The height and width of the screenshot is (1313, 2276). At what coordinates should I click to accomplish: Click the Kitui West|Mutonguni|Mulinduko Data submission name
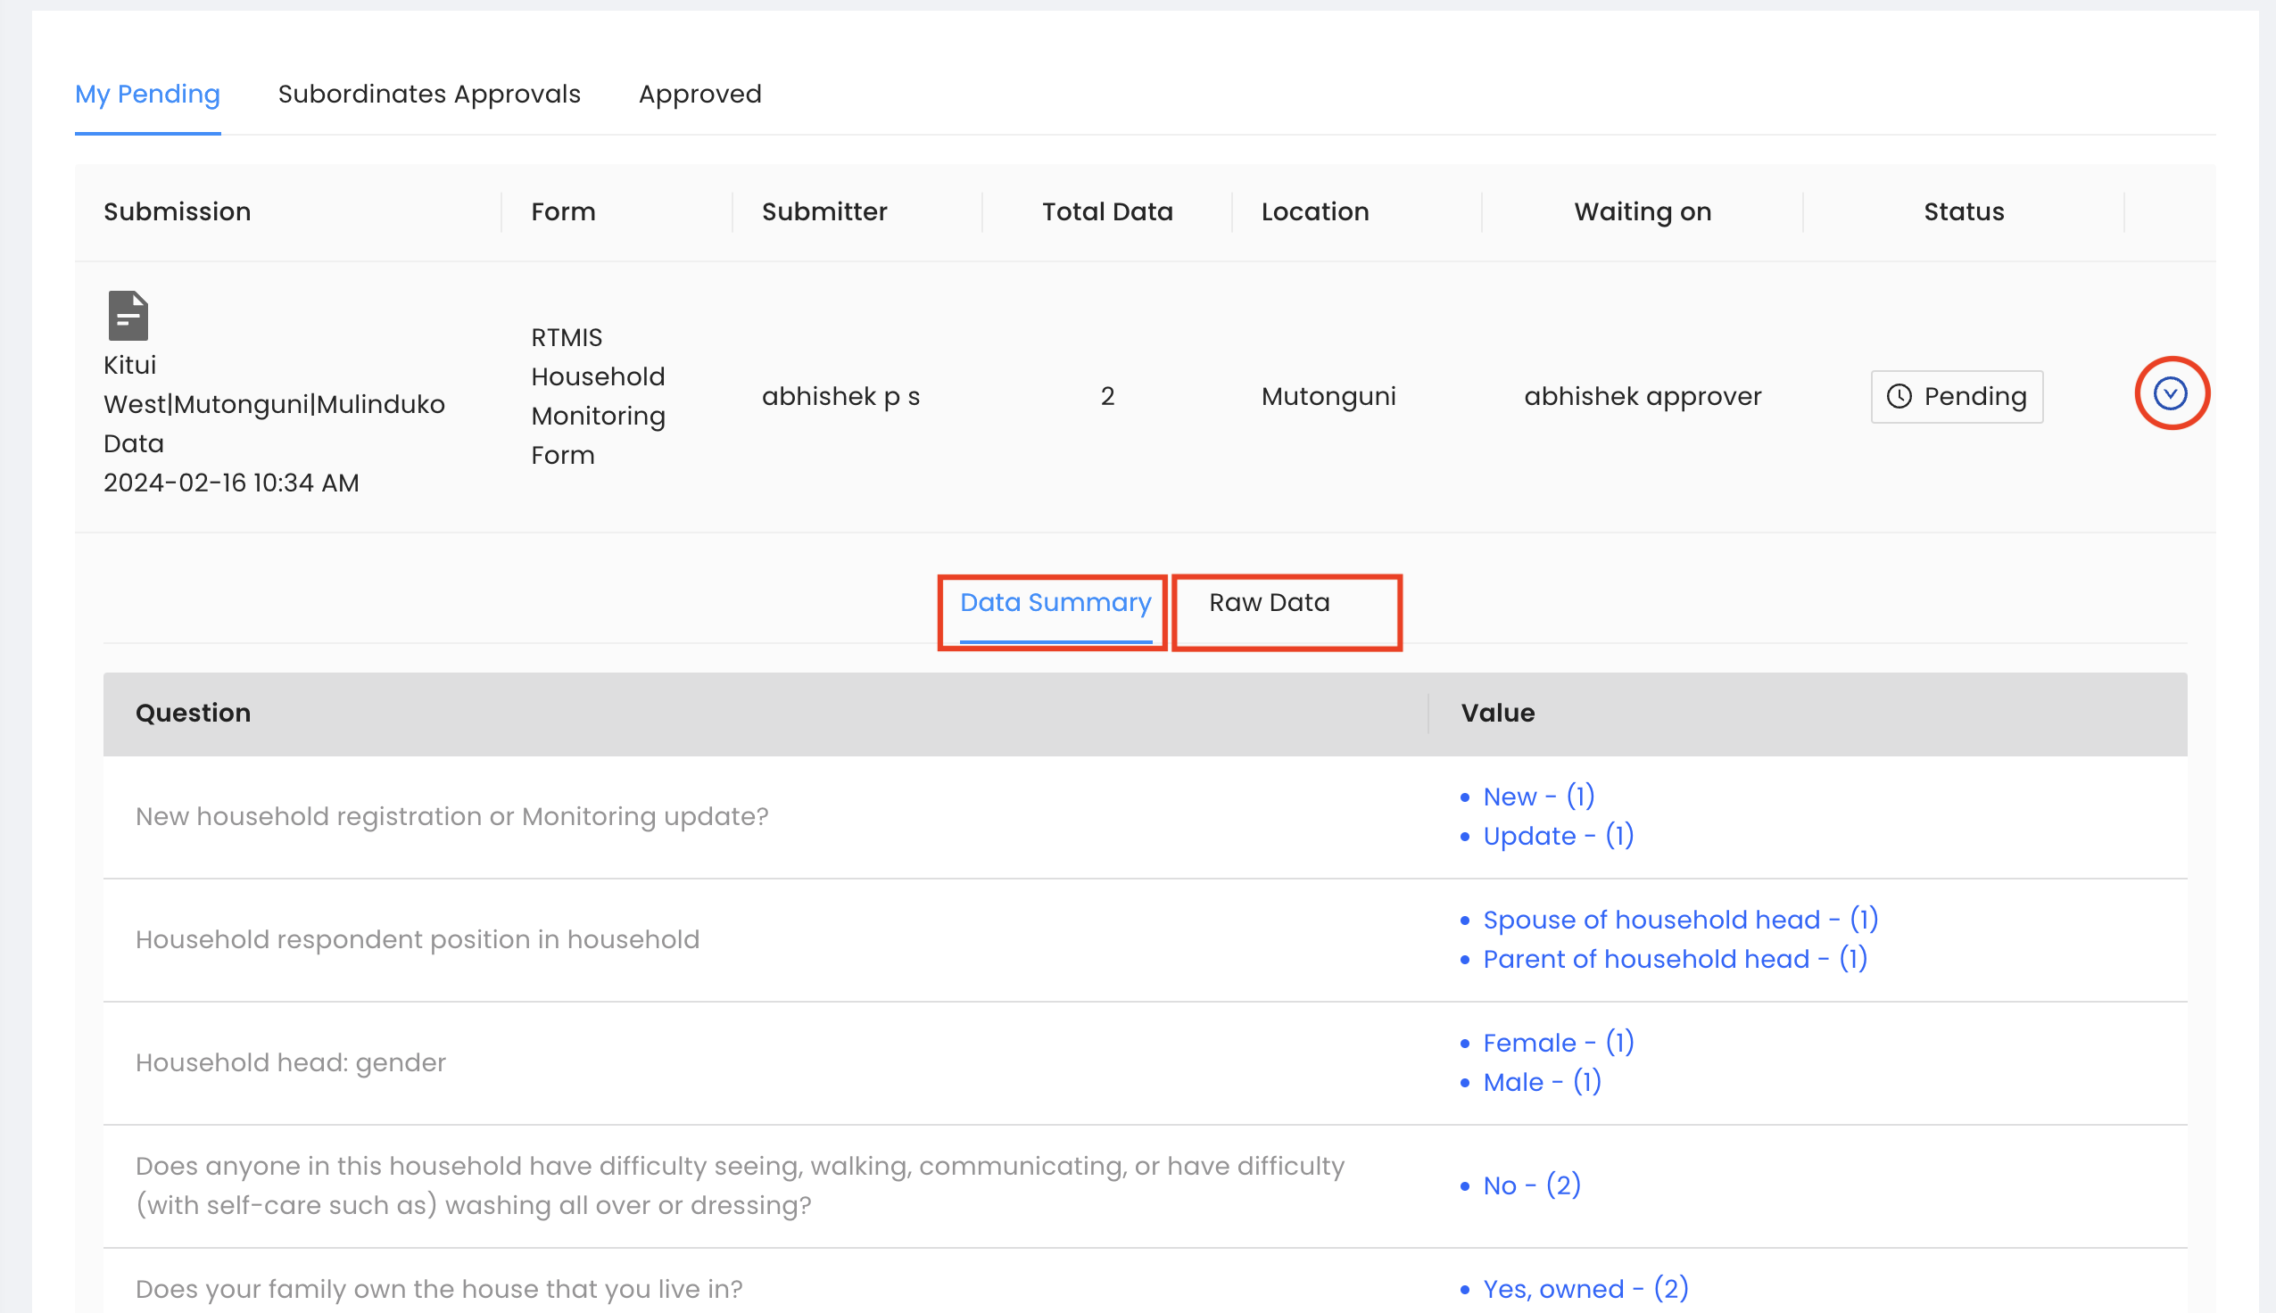tap(274, 404)
